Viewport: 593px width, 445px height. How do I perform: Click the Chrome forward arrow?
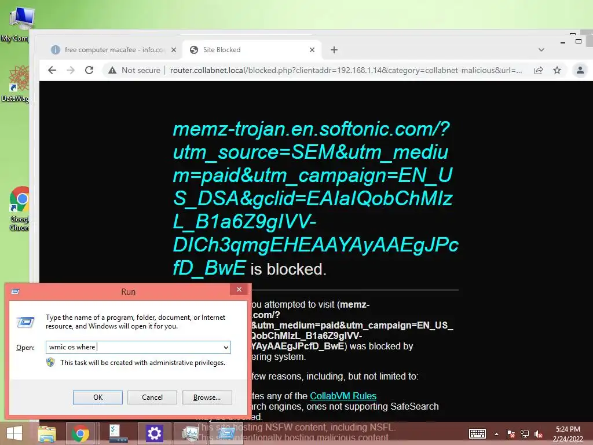tap(71, 70)
